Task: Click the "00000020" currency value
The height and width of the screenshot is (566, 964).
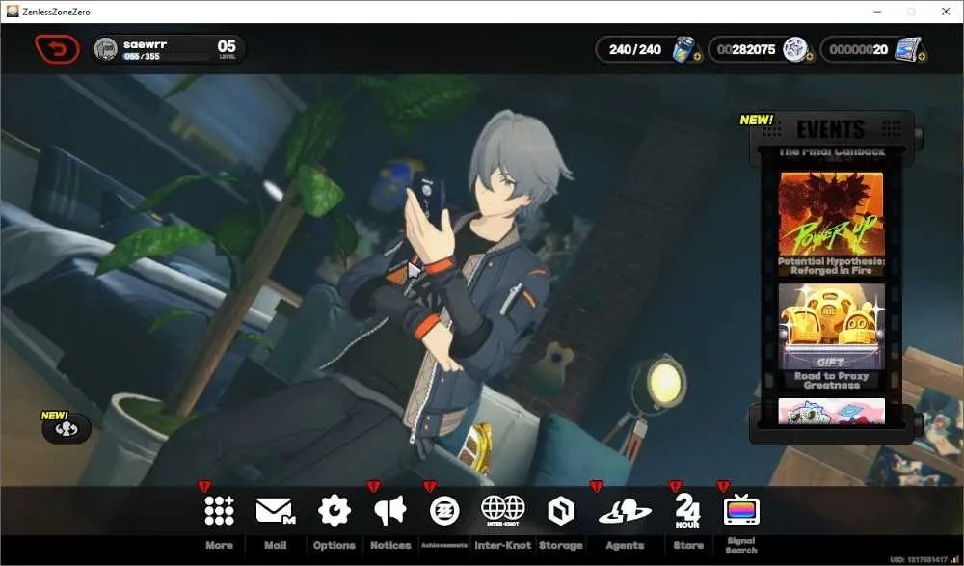Action: tap(858, 49)
